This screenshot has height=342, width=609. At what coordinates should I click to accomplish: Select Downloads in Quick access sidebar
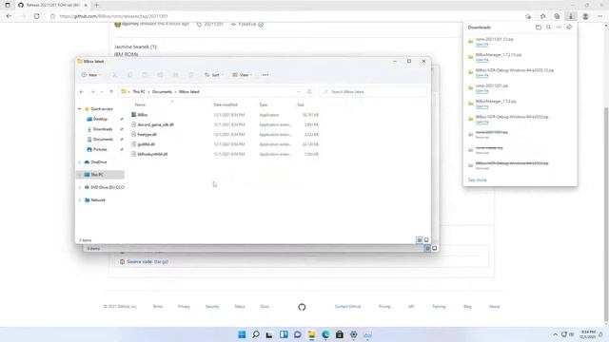[x=102, y=129]
